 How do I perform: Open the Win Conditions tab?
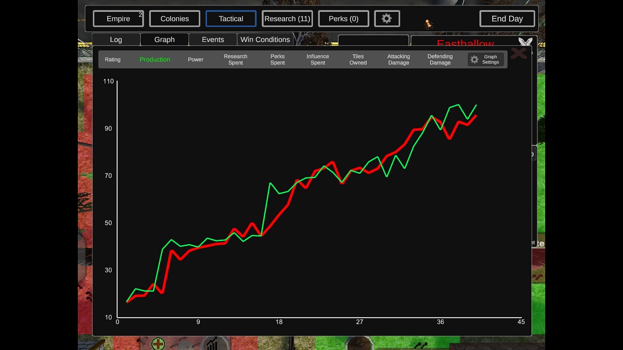click(x=265, y=40)
